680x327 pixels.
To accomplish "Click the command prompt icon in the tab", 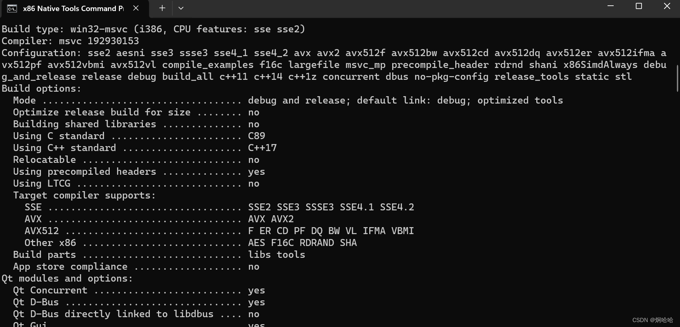I will [12, 9].
